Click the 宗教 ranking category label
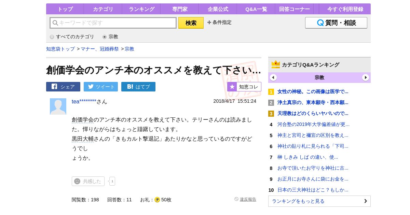This screenshot has width=410, height=215. tap(319, 77)
